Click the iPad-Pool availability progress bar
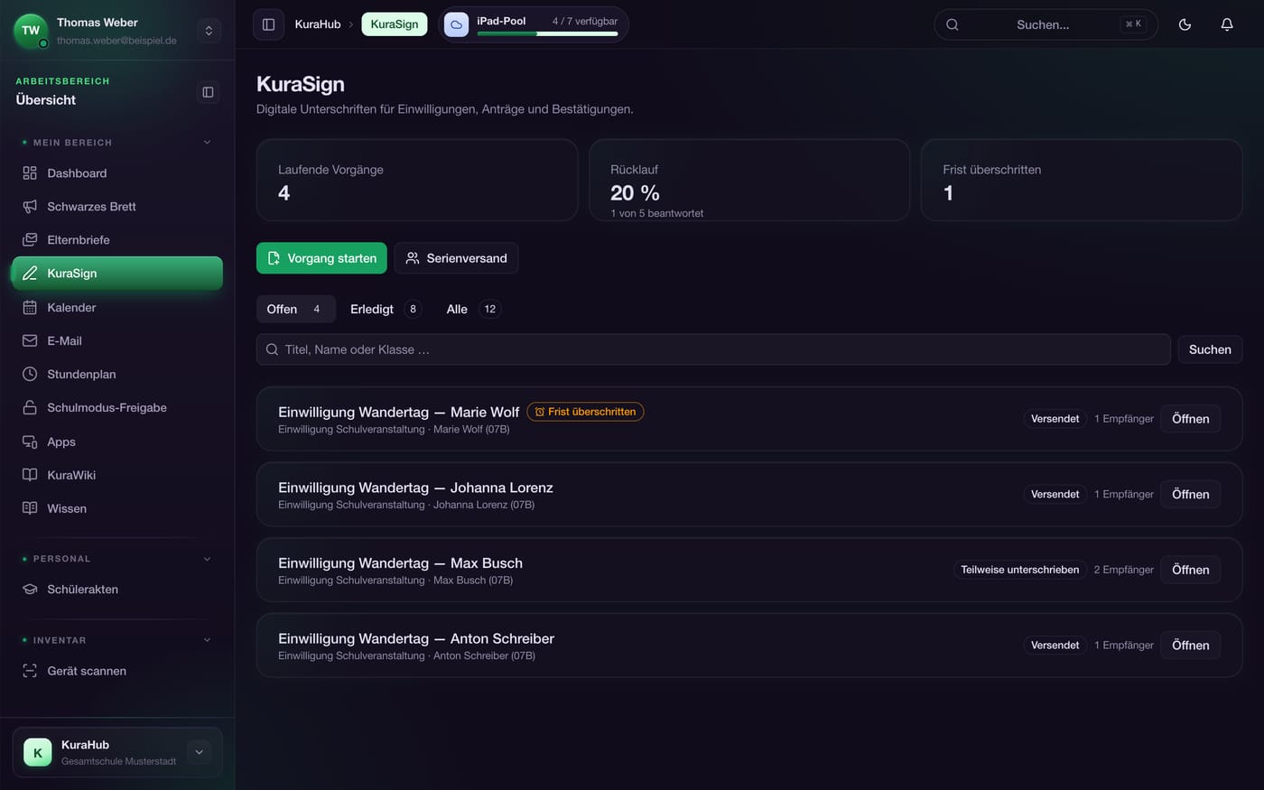This screenshot has height=790, width=1264. 547,34
